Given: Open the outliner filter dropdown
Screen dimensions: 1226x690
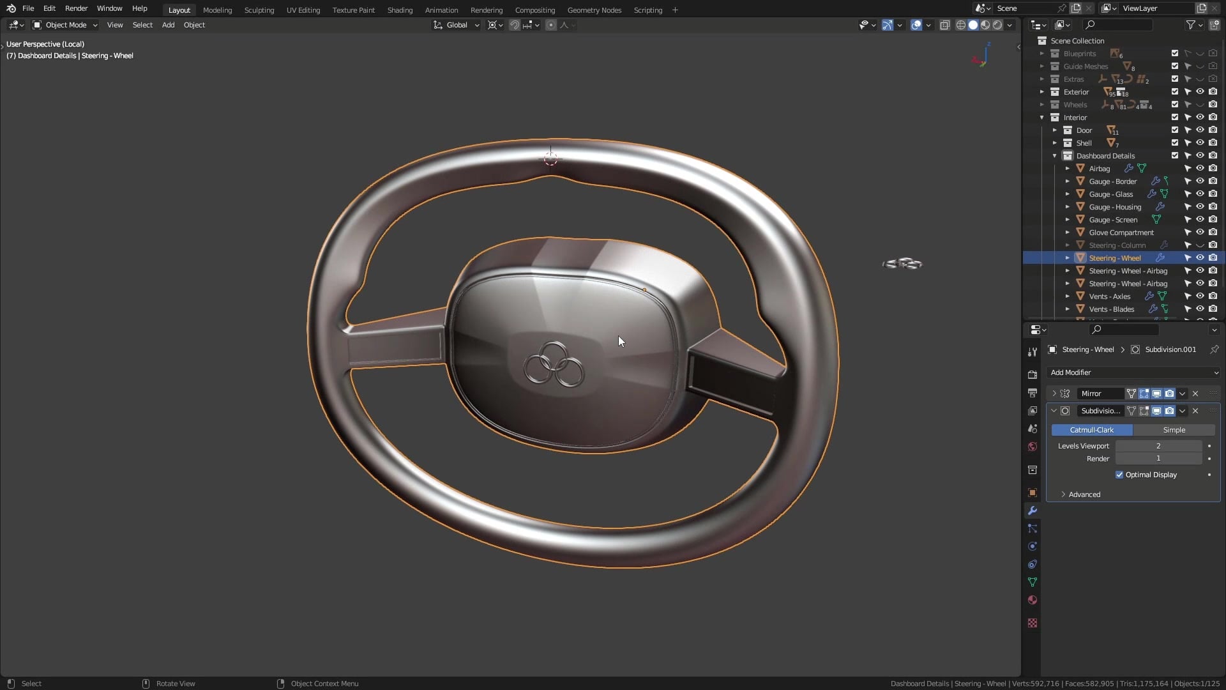Looking at the screenshot, I should pyautogui.click(x=1194, y=25).
